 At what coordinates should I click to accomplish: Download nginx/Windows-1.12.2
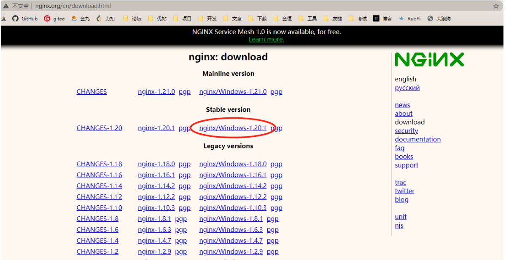coord(233,197)
